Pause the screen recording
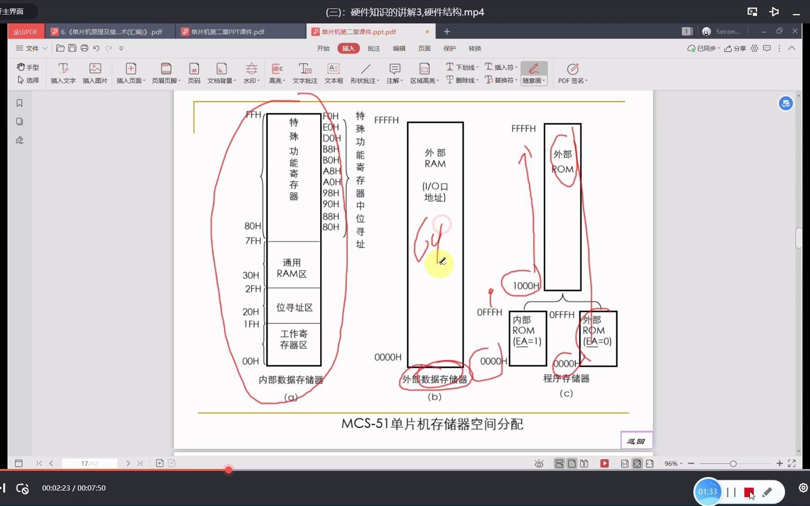This screenshot has width=810, height=506. (731, 492)
